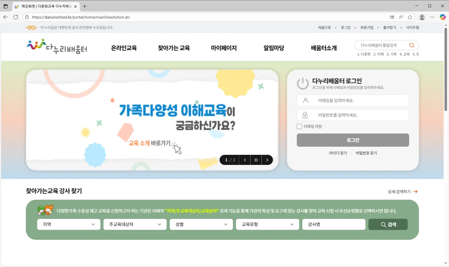Image resolution: width=449 pixels, height=267 pixels.
Task: Click the 이메일을 입력하세요 input field
Action: [353, 100]
